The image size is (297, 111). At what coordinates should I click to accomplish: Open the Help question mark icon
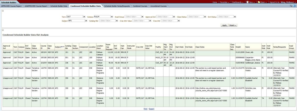tap(294, 6)
